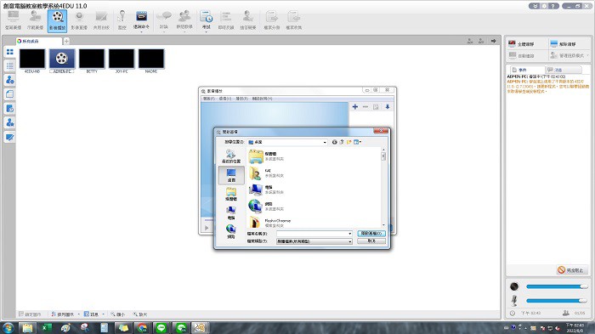
Task: Click the Open button in file dialog
Action: click(371, 234)
